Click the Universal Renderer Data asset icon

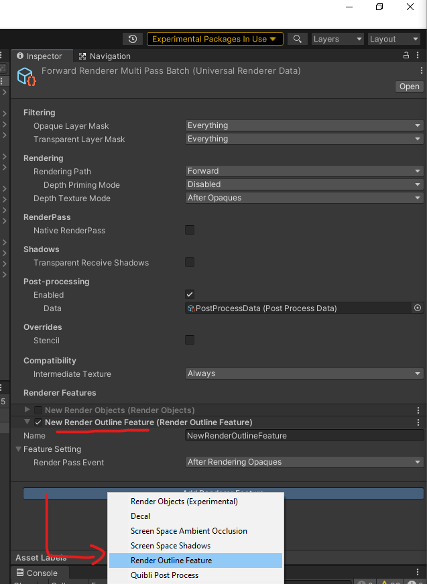coord(26,76)
